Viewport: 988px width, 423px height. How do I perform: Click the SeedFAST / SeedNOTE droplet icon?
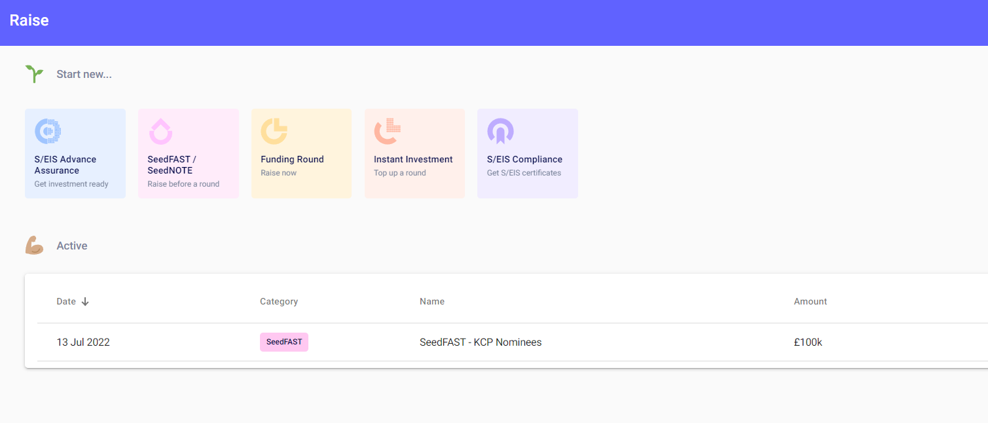tap(160, 131)
